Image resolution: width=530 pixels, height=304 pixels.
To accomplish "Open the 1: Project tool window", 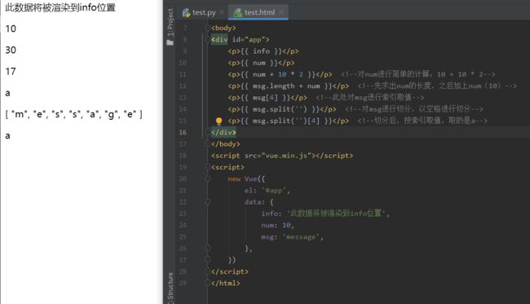I will click(x=170, y=23).
